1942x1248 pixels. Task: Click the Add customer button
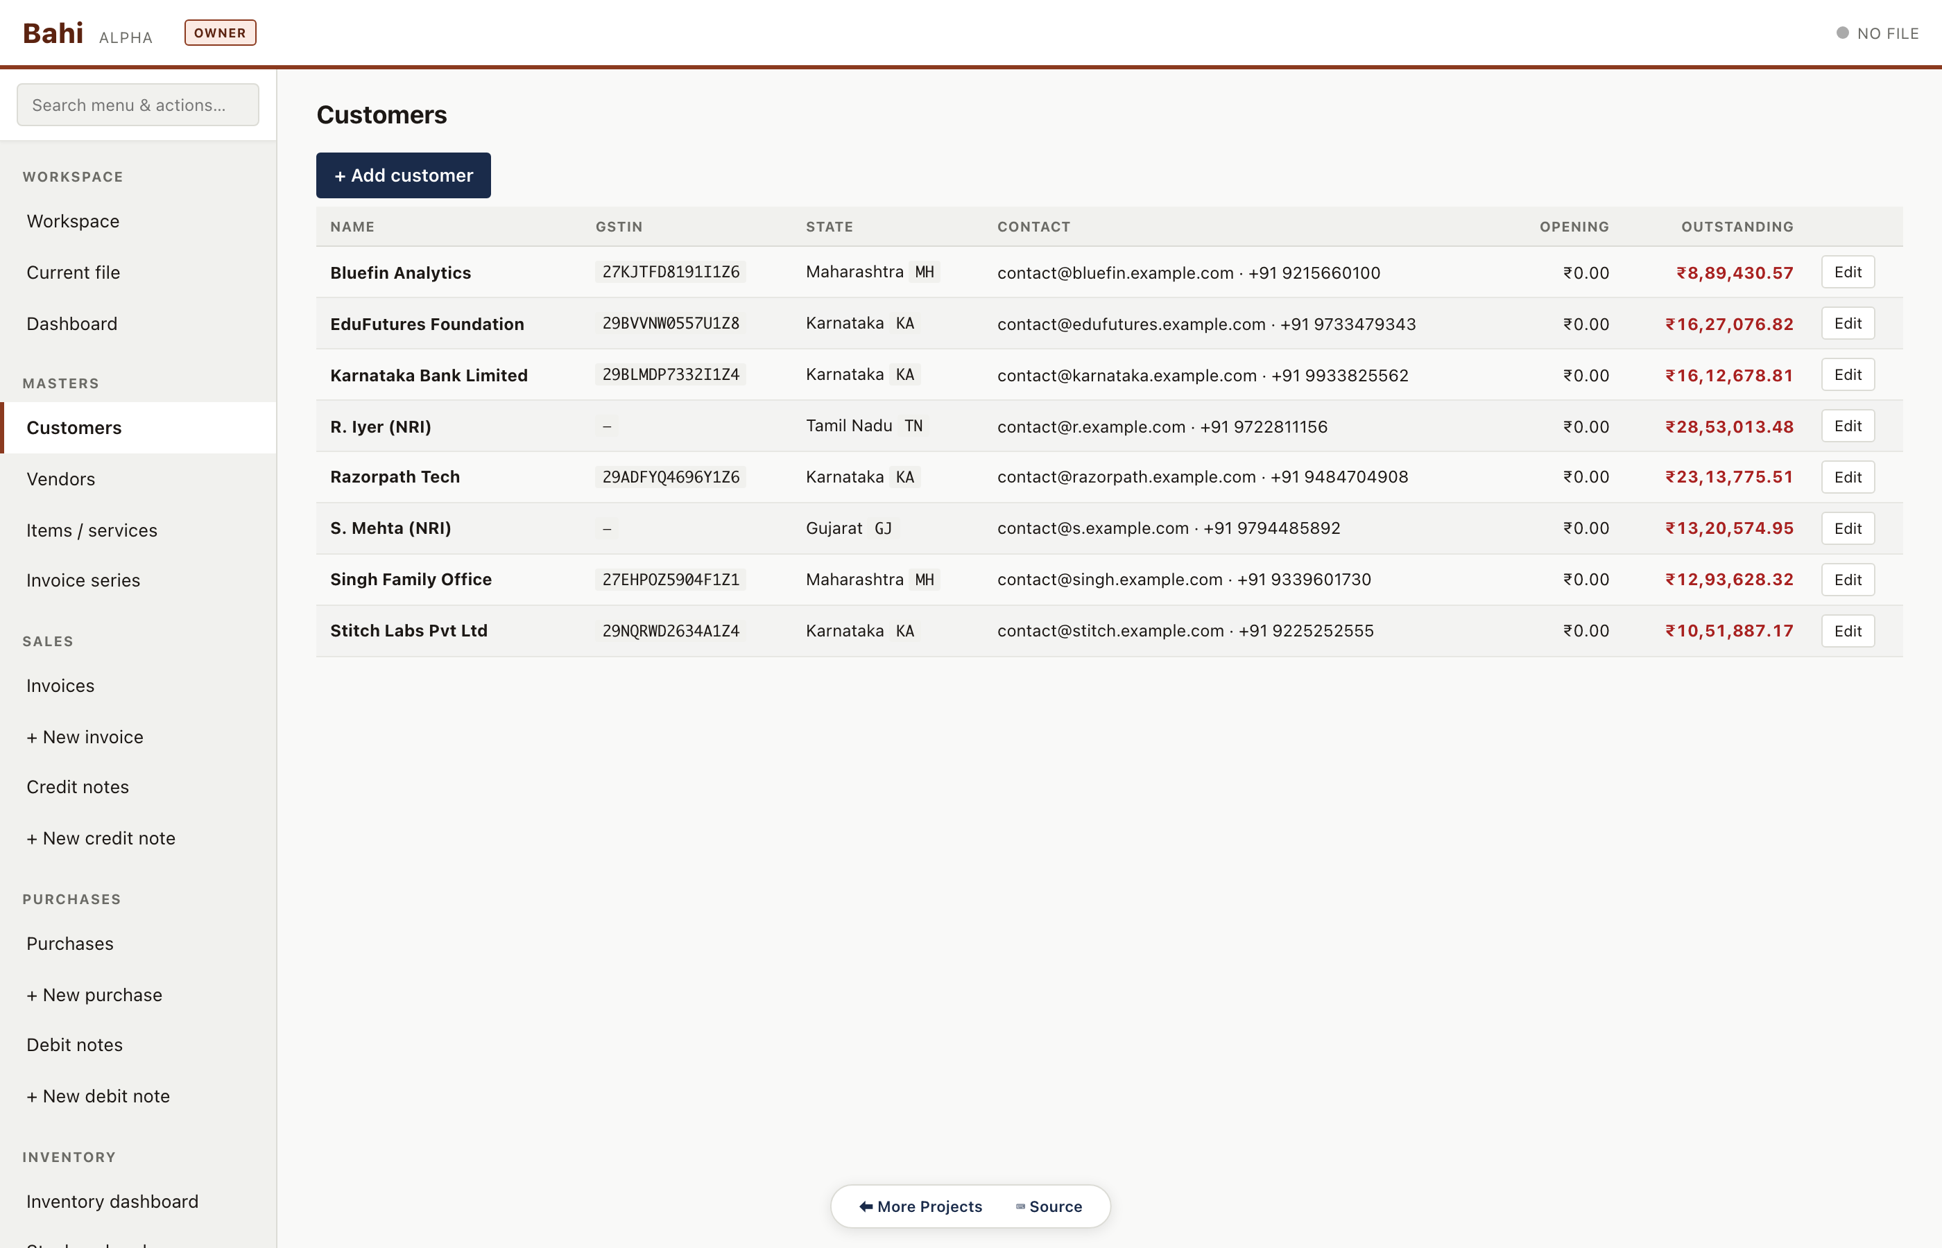pos(403,175)
